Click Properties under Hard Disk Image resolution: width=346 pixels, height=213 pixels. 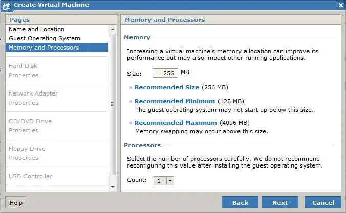24,75
